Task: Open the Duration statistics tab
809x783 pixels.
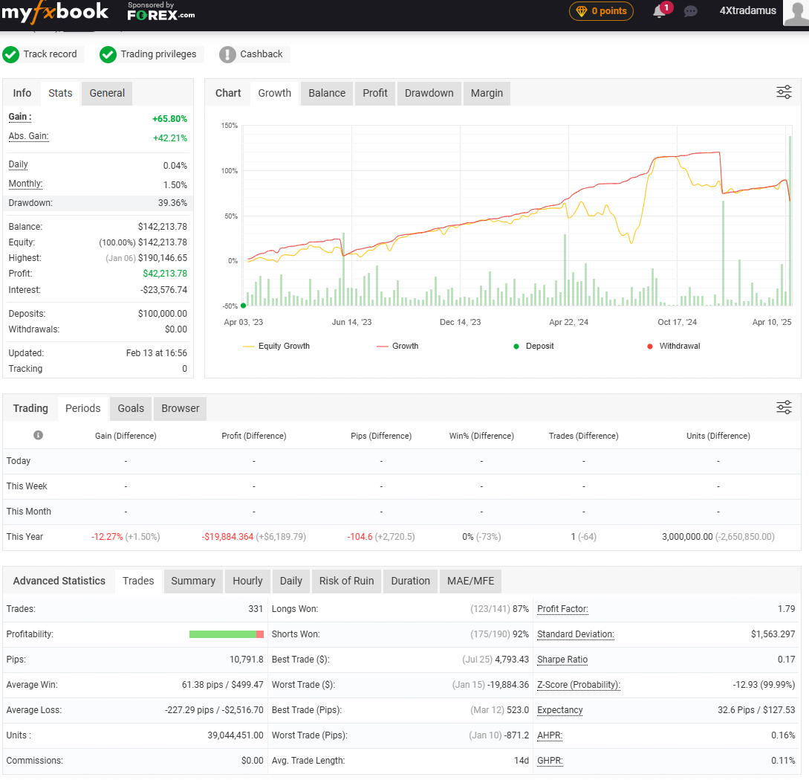Action: 410,581
